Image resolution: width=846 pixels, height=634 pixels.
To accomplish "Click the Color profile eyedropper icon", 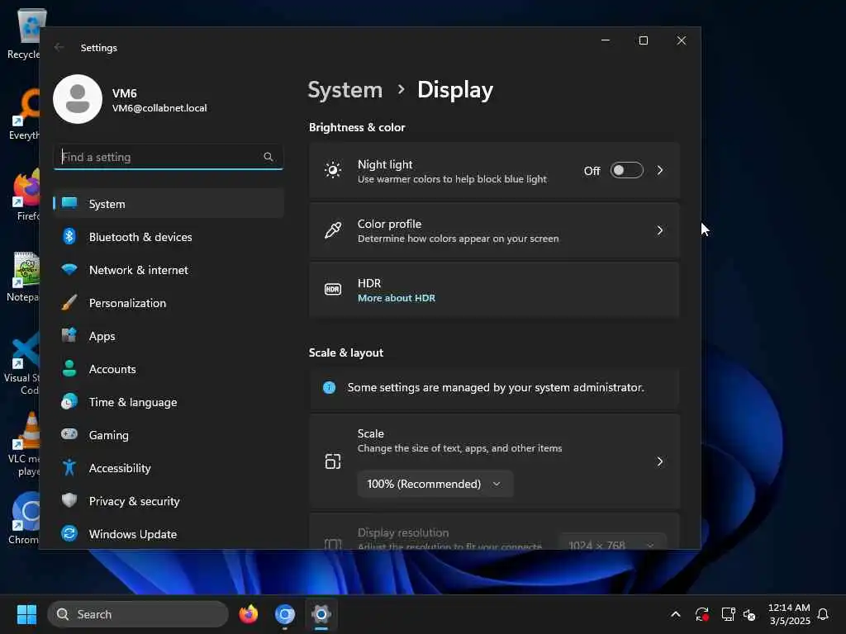I will point(333,230).
